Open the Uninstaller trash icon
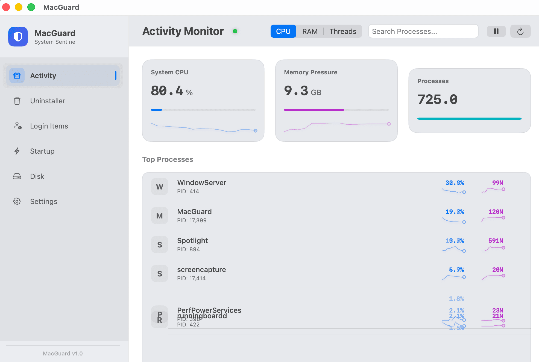 (17, 101)
